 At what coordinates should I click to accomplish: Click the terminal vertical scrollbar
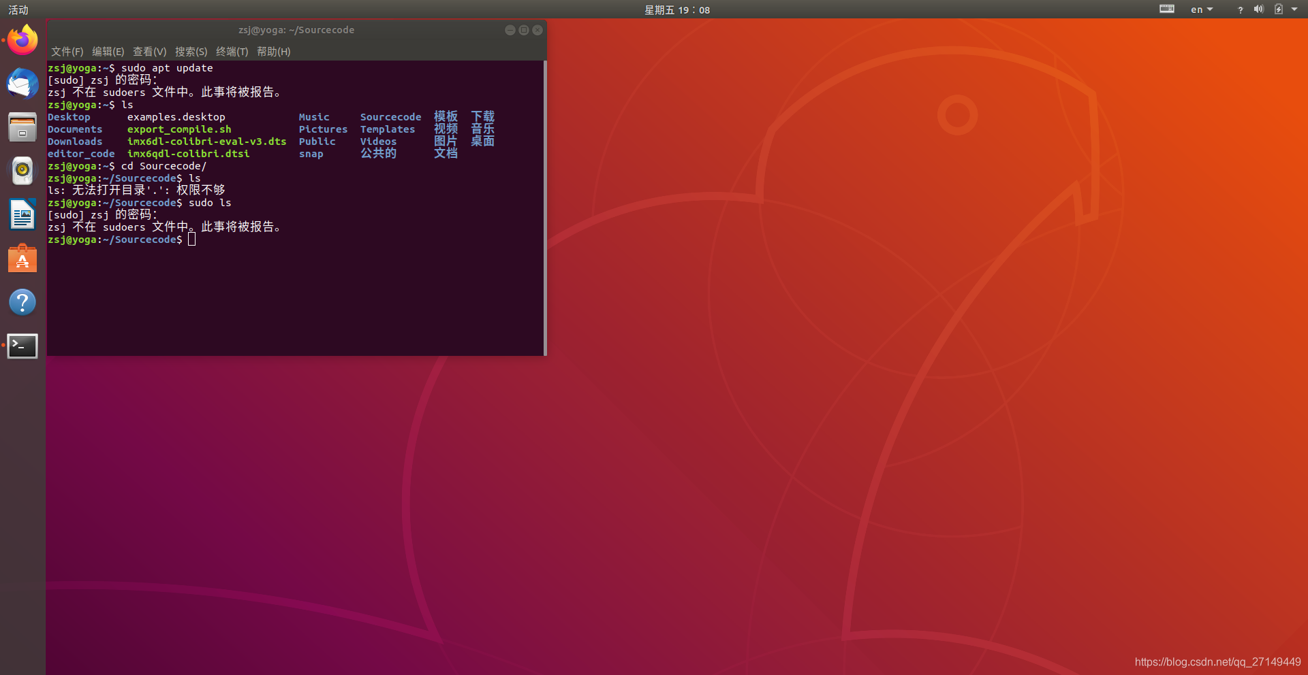(545, 208)
